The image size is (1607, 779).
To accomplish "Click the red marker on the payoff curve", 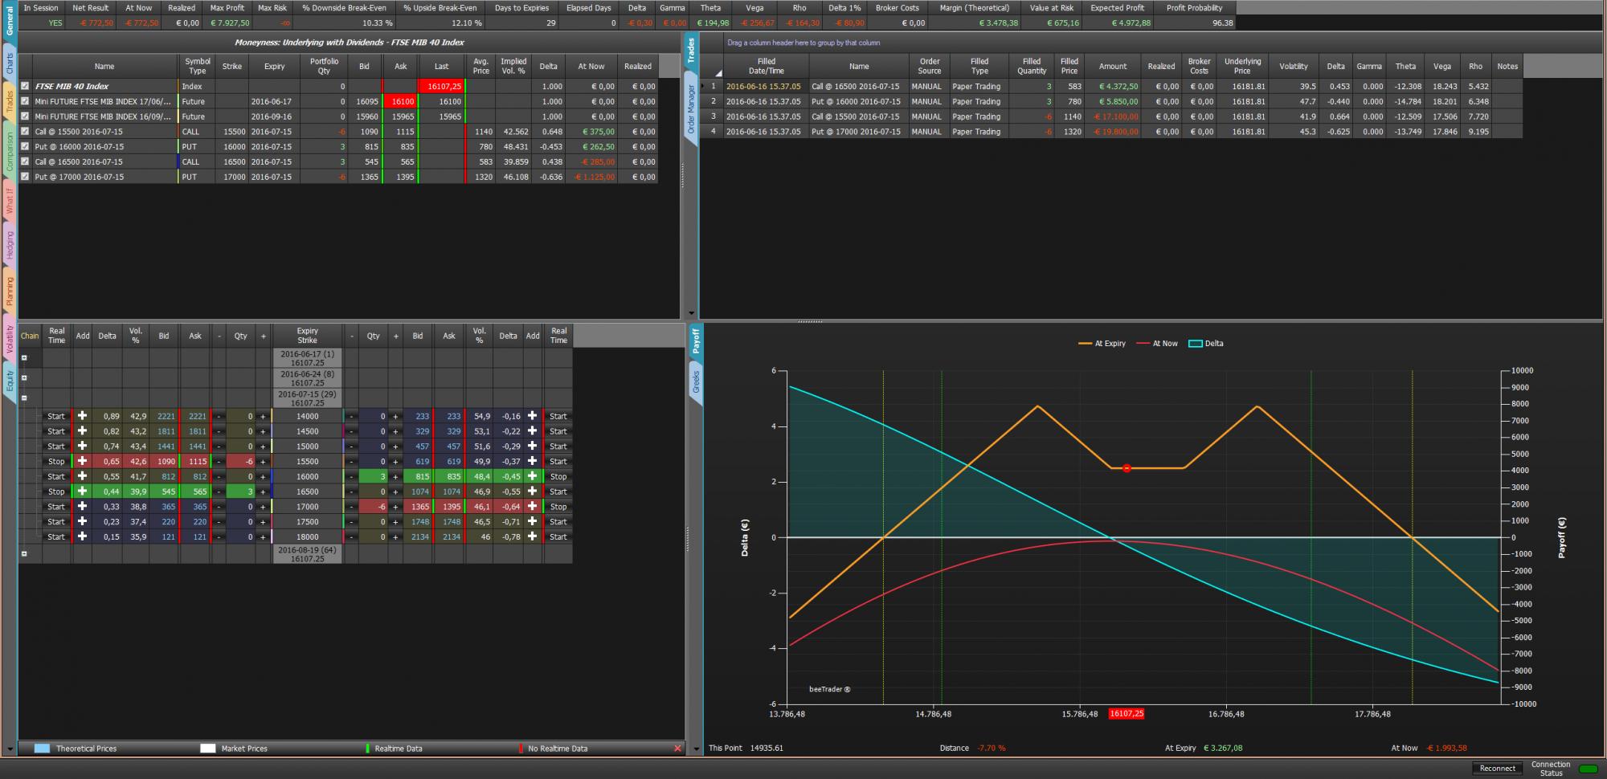I will (x=1127, y=468).
